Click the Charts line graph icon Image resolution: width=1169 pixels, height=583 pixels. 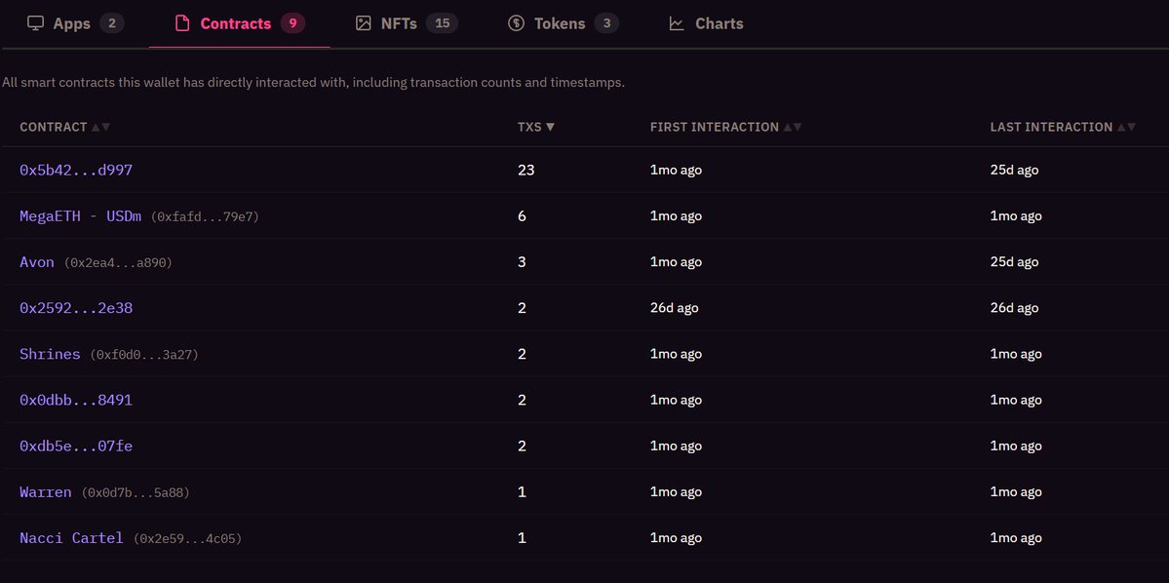pyautogui.click(x=677, y=23)
